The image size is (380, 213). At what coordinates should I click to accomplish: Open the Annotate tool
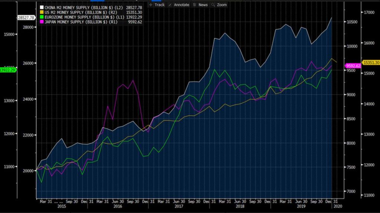[x=178, y=5]
